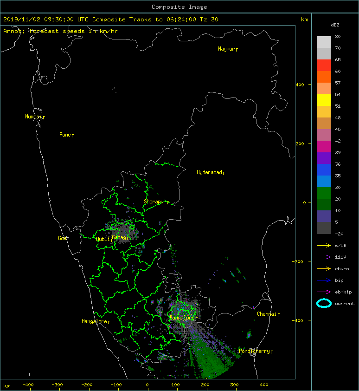Click the Chennai city label

(x=267, y=314)
